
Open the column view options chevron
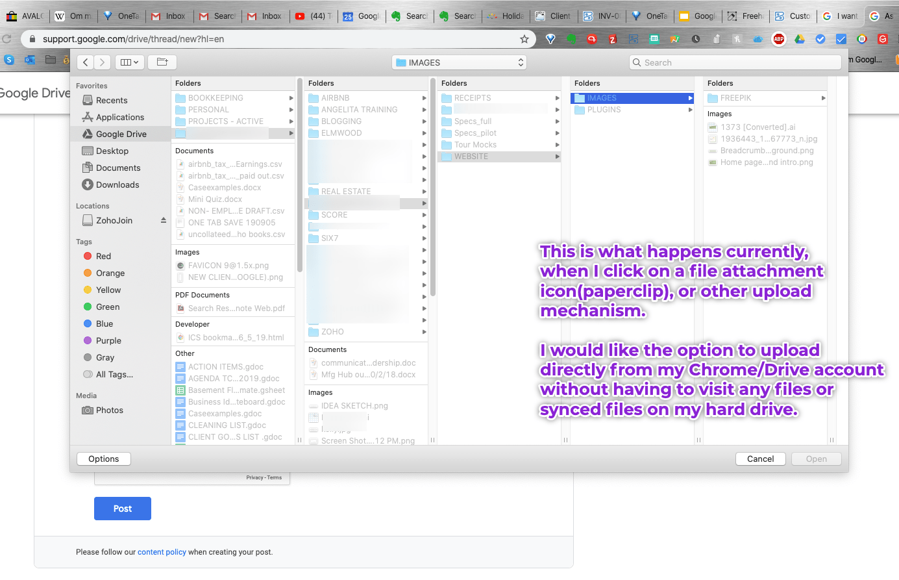pyautogui.click(x=129, y=62)
